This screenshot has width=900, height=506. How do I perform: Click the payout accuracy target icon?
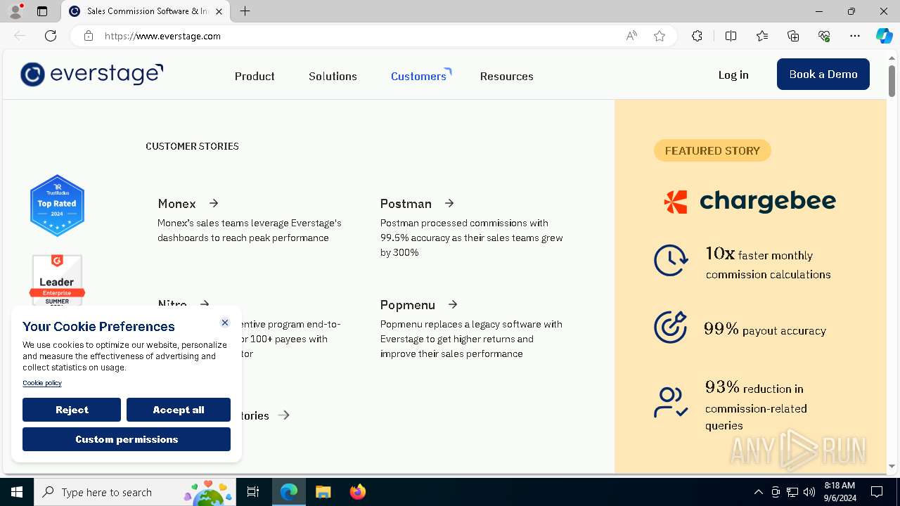pos(671,327)
